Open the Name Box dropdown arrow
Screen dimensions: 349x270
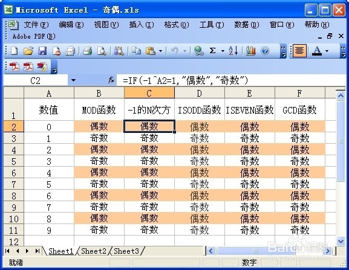tap(73, 80)
